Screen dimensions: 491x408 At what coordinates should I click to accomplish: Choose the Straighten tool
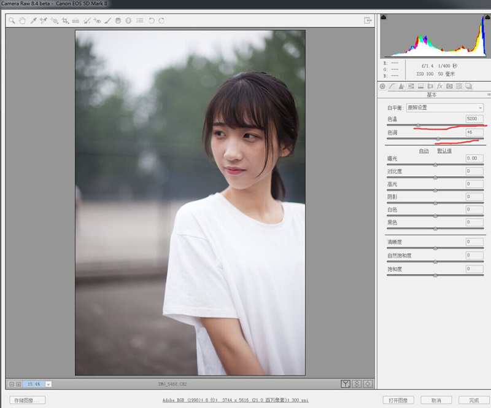pyautogui.click(x=75, y=21)
